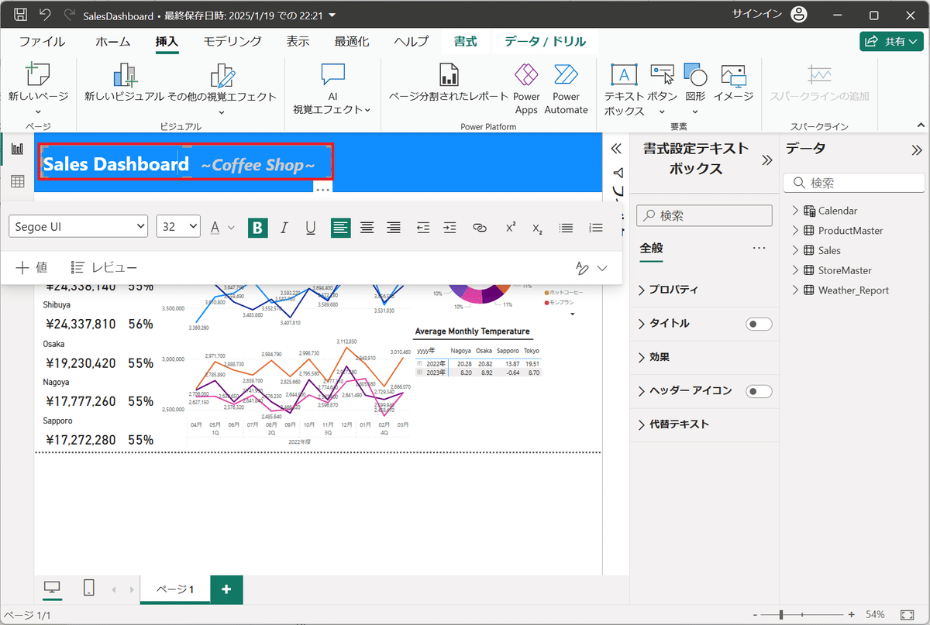Add a new page from ribbon
The width and height of the screenshot is (930, 625).
[38, 88]
